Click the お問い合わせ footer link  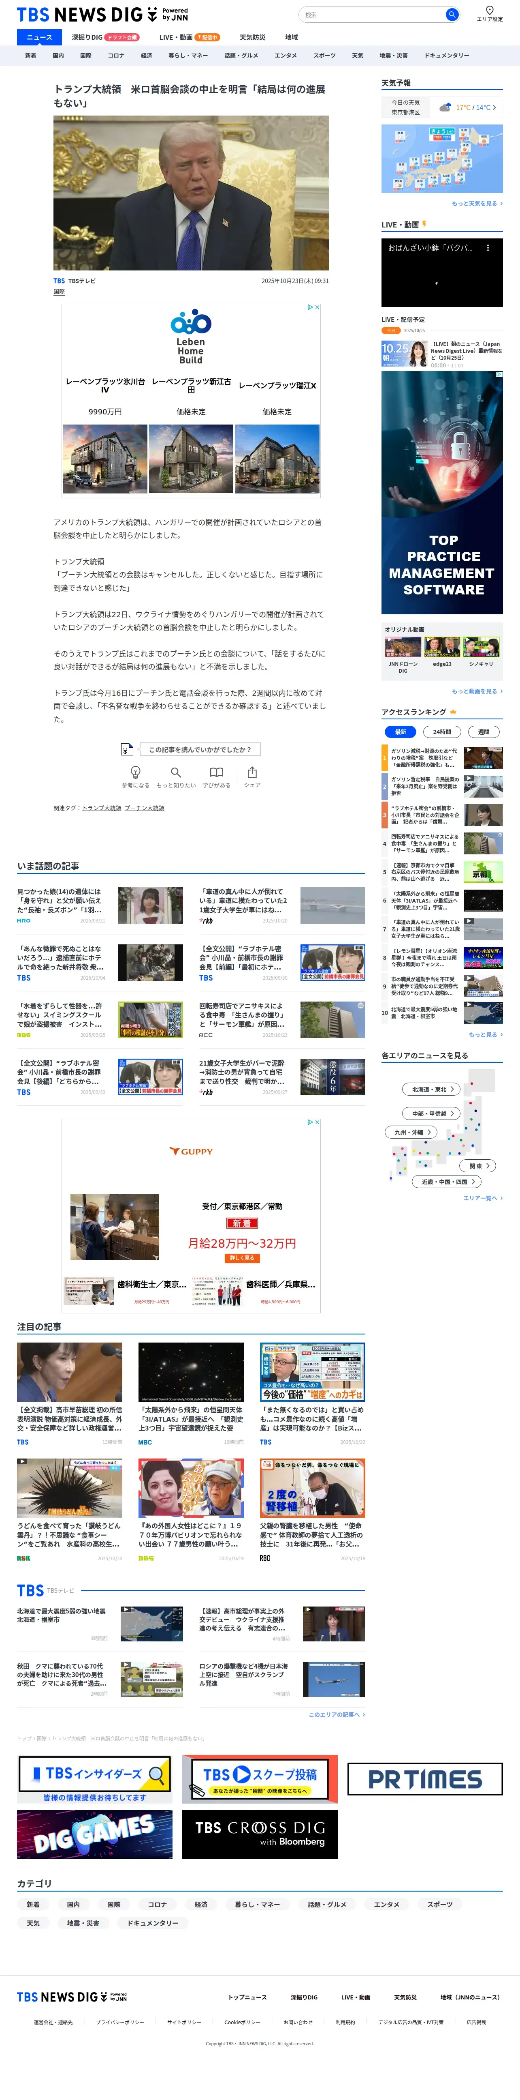coord(298,2023)
